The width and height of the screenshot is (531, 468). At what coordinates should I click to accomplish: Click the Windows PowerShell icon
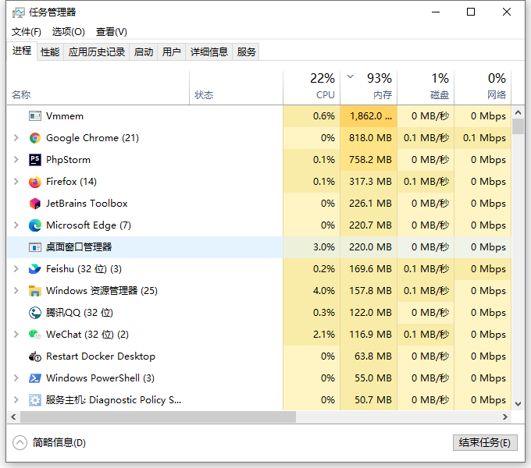(35, 378)
